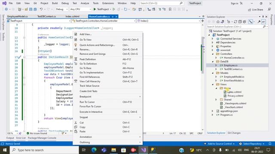Expand Dependencies node in Solution Explorer
Viewport: 275px width, 154px height.
(212, 42)
